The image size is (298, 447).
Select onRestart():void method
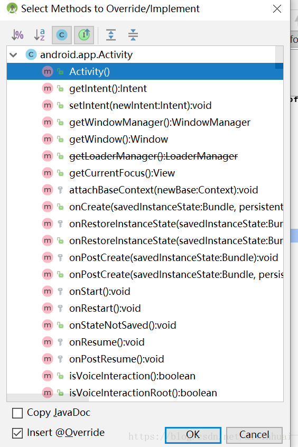145,308
